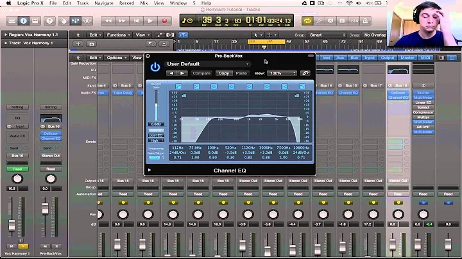Expand the Region: Vox Harmony 1.1 inspector

pyautogui.click(x=6, y=35)
